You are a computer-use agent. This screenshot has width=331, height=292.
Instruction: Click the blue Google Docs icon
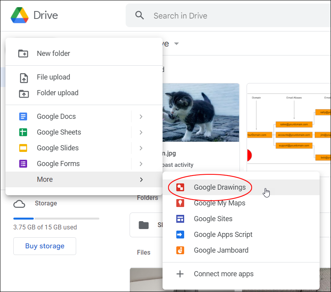pos(23,116)
